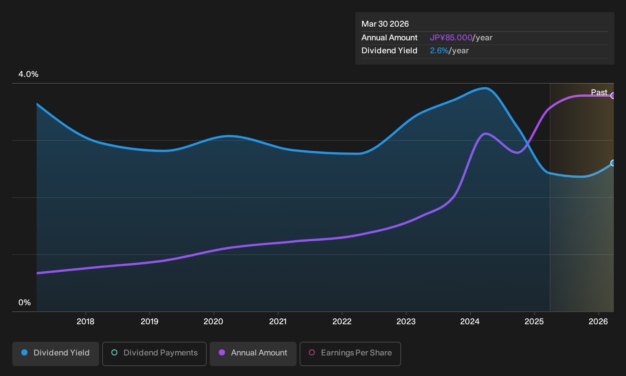Viewport: 626px width, 376px height.
Task: Click the 2020 axis label
Action: 213,322
